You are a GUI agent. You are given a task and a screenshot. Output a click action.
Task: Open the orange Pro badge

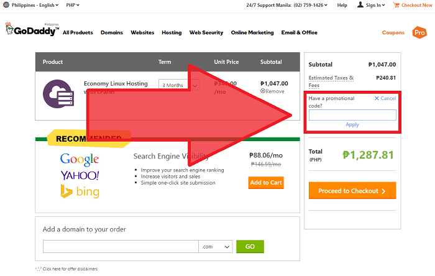(419, 32)
